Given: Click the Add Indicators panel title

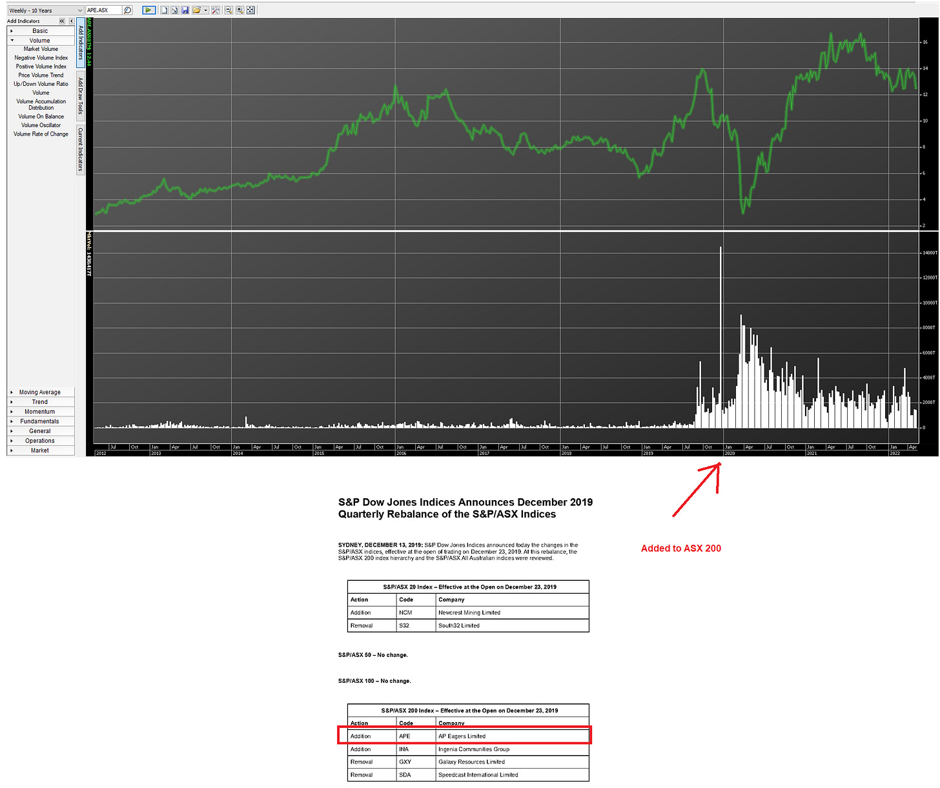Looking at the screenshot, I should click(23, 21).
